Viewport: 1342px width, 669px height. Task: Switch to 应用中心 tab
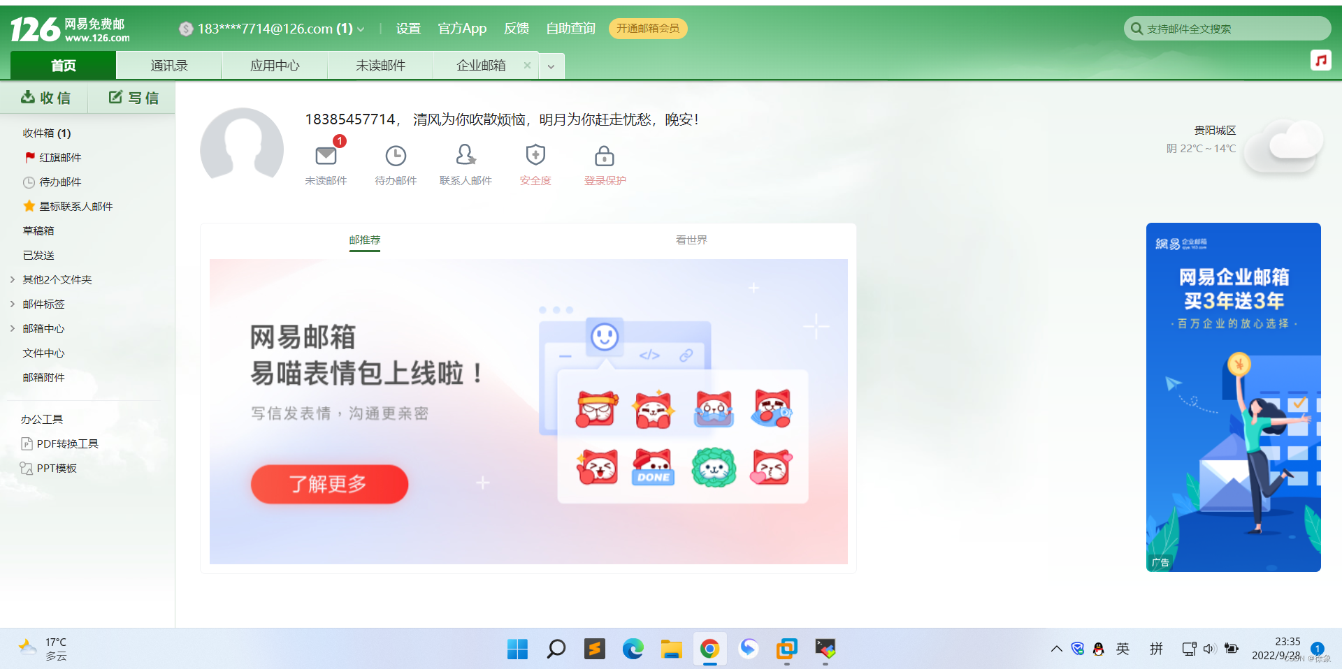pos(275,66)
